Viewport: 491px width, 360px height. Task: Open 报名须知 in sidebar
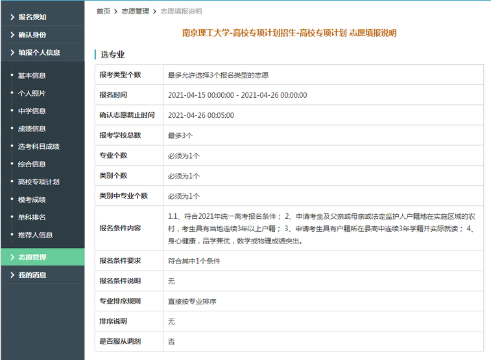43,17
